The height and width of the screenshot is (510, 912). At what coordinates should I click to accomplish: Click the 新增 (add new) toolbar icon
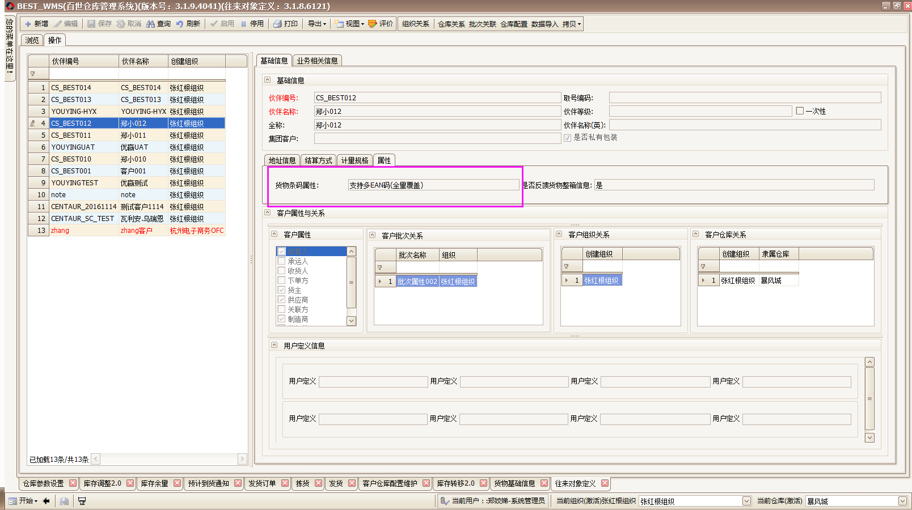[x=28, y=24]
